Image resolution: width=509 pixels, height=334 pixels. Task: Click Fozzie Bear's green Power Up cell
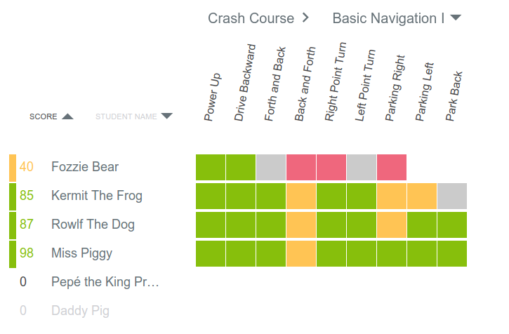[x=211, y=167]
